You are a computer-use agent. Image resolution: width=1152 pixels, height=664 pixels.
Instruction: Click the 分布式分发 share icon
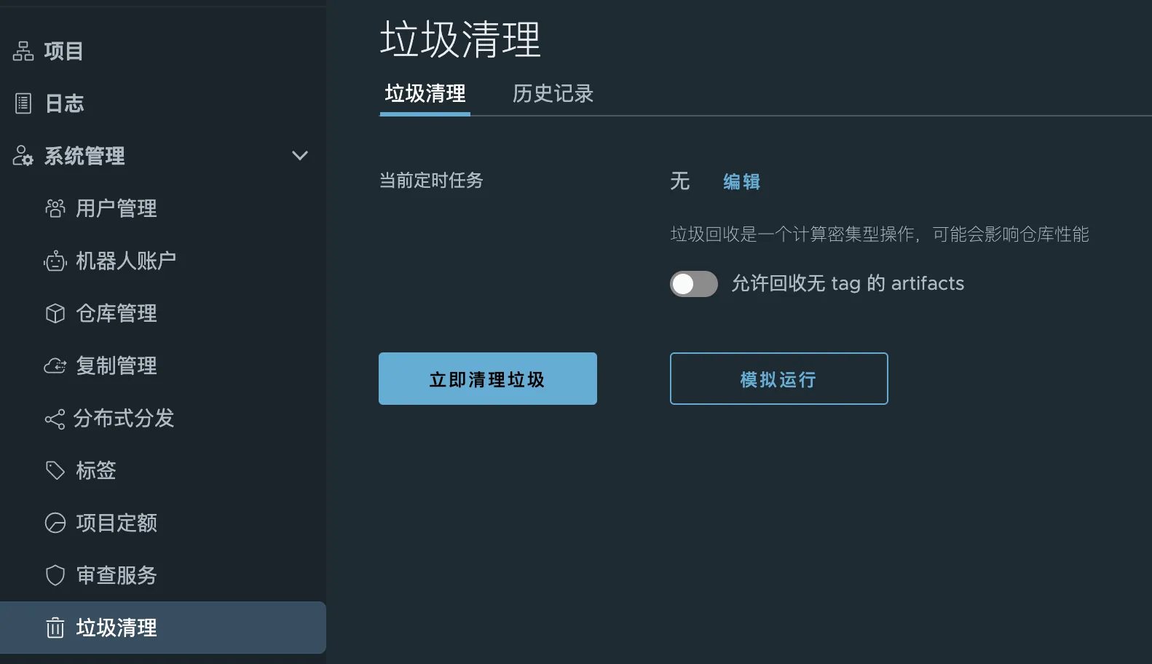[55, 419]
